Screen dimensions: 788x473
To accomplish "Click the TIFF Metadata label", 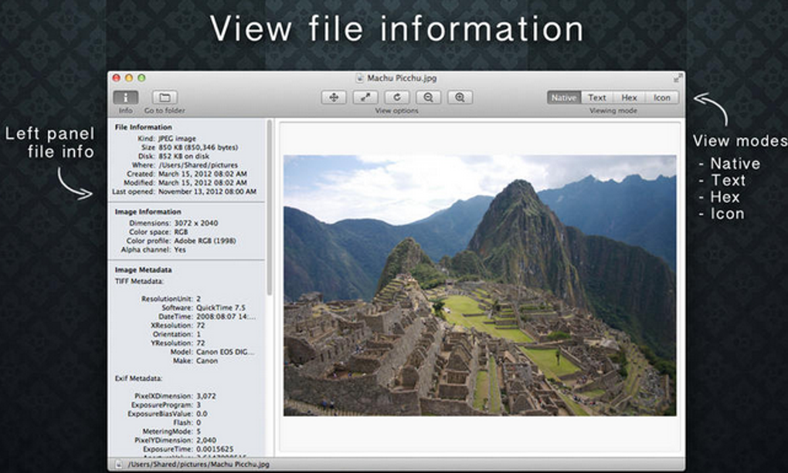I will tap(139, 281).
